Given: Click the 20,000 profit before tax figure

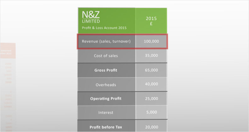Looking at the screenshot, I should tap(151, 127).
